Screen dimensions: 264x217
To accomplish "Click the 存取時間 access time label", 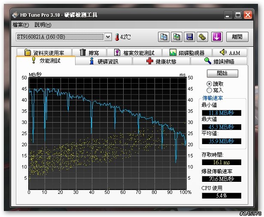I will coord(212,154).
